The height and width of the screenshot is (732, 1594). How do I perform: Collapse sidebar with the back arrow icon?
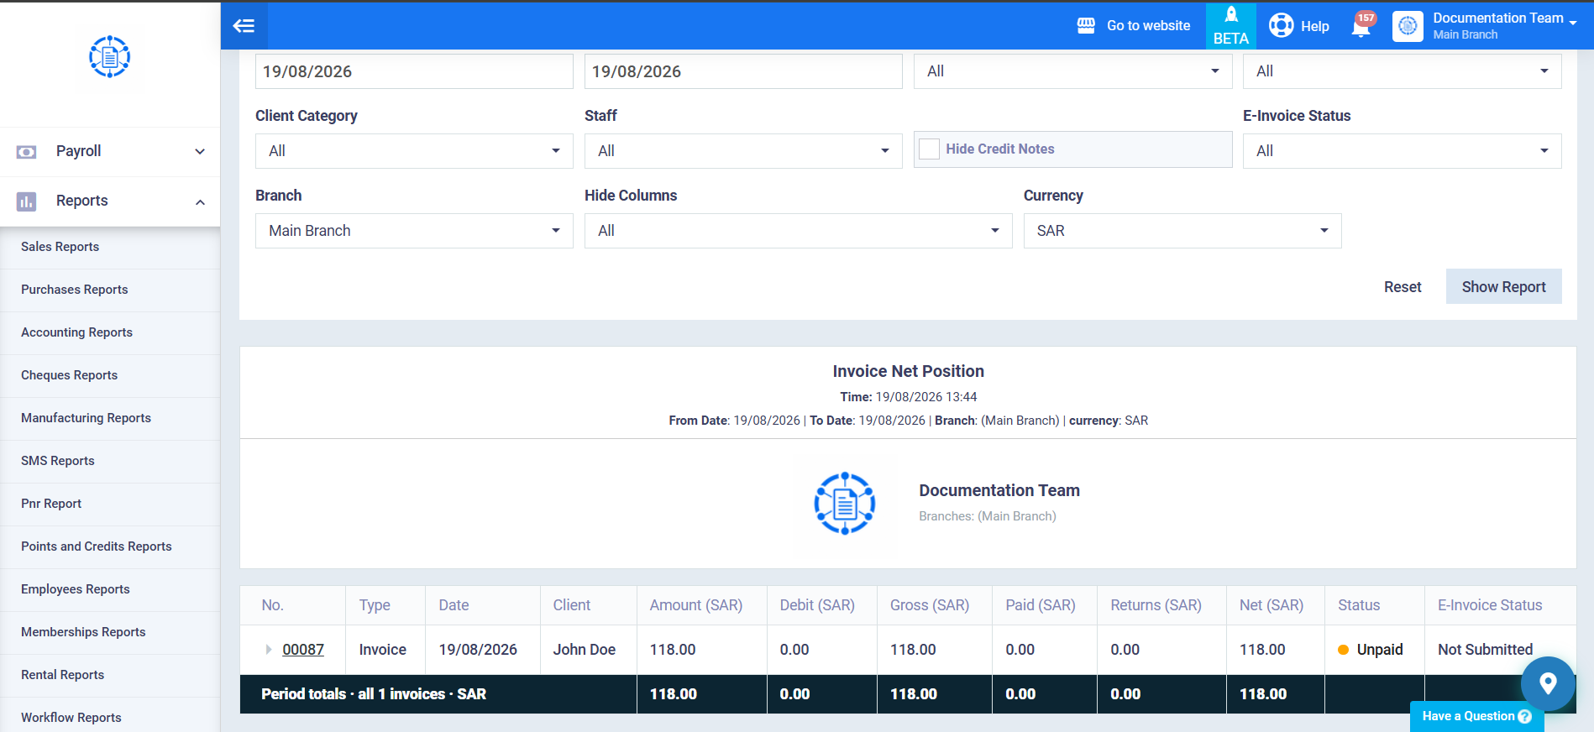click(244, 26)
